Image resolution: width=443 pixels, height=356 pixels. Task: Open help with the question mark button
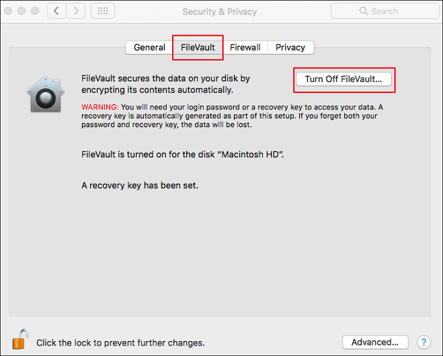pyautogui.click(x=424, y=343)
